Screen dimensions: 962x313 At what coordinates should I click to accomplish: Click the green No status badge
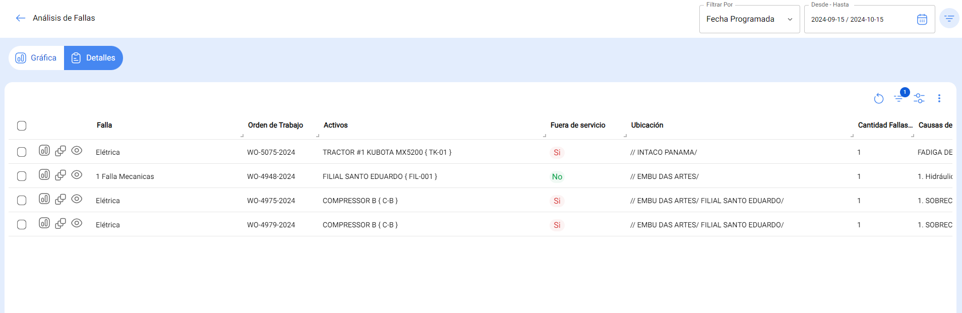pos(557,176)
